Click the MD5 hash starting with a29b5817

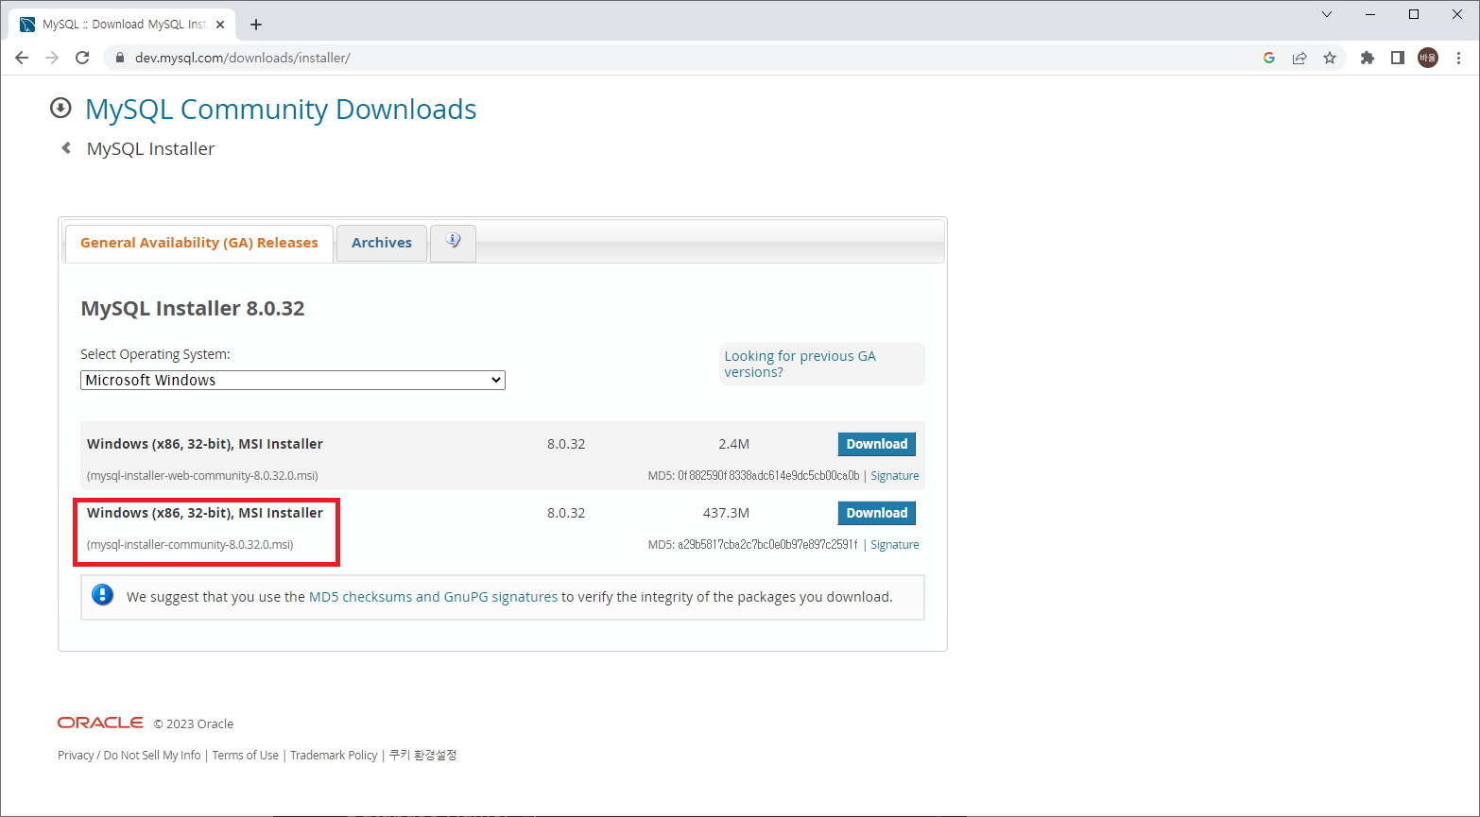[767, 545]
